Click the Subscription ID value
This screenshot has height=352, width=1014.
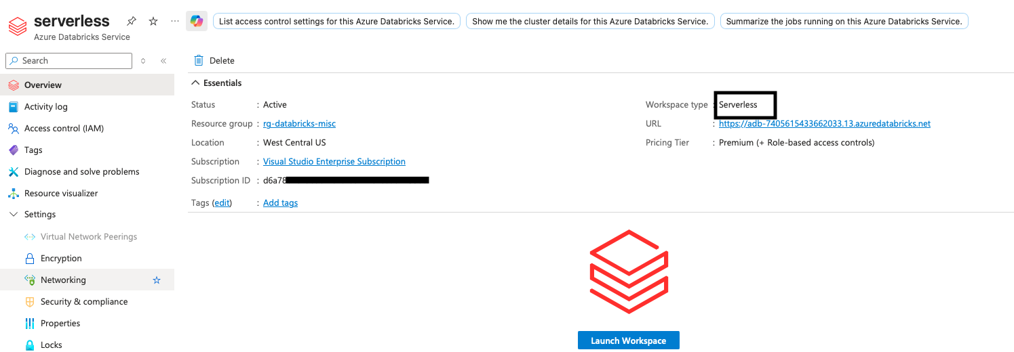coord(346,181)
